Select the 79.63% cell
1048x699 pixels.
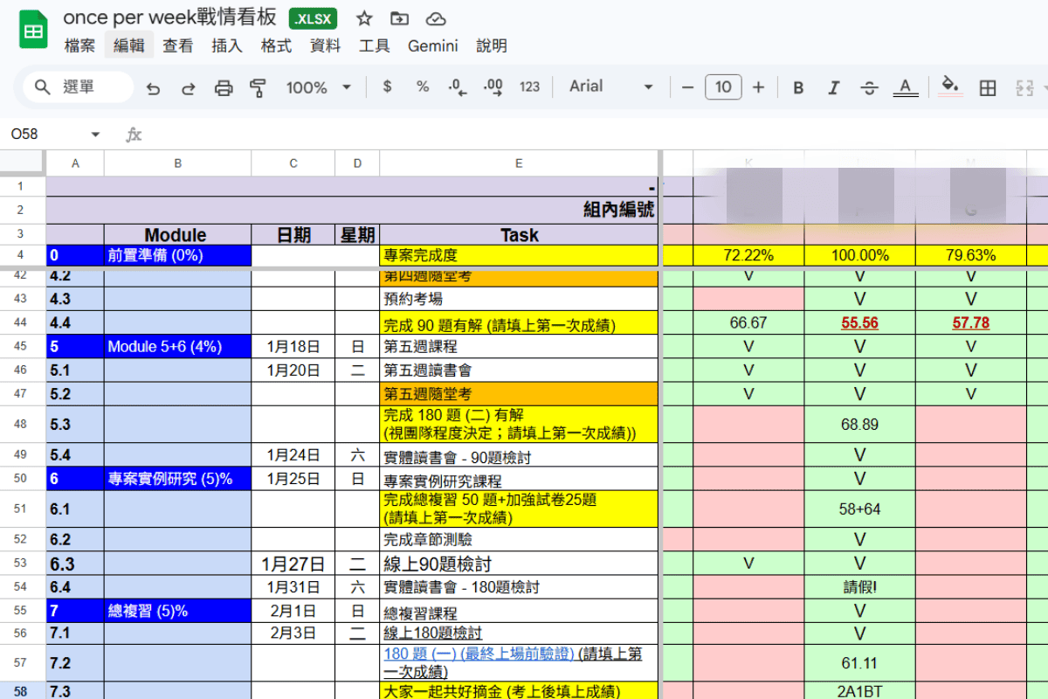(970, 256)
